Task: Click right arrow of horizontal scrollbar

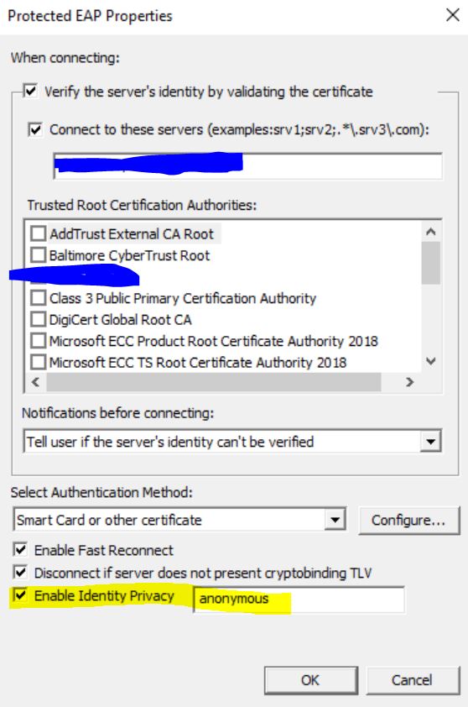Action: (x=409, y=382)
